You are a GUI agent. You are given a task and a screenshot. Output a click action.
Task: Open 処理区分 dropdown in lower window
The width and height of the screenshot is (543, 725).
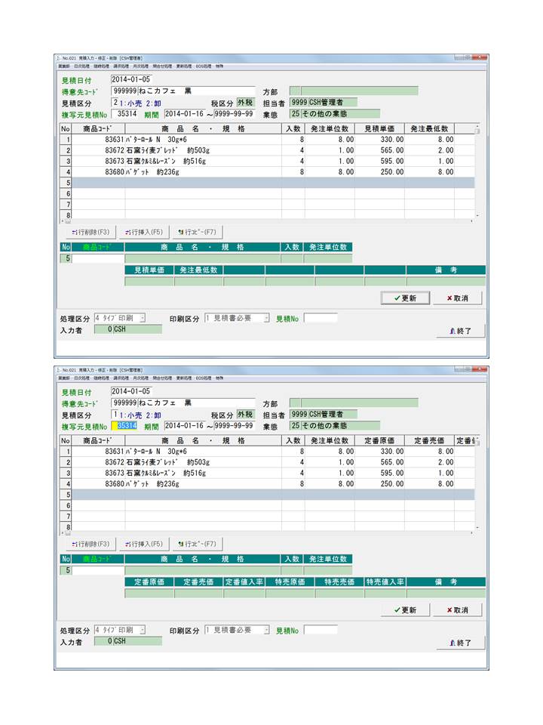(x=143, y=630)
